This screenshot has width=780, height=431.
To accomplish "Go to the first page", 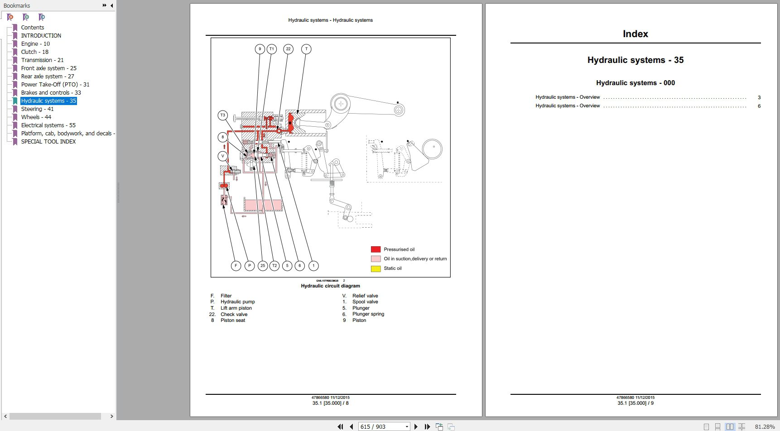I will [x=340, y=426].
